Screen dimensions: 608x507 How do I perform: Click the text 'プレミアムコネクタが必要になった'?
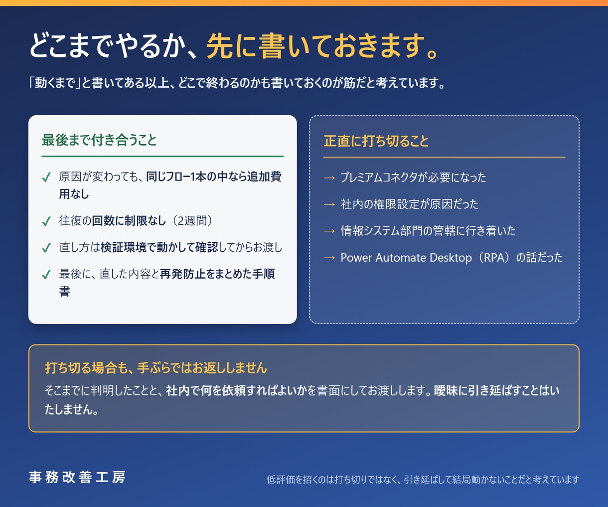pos(413,177)
